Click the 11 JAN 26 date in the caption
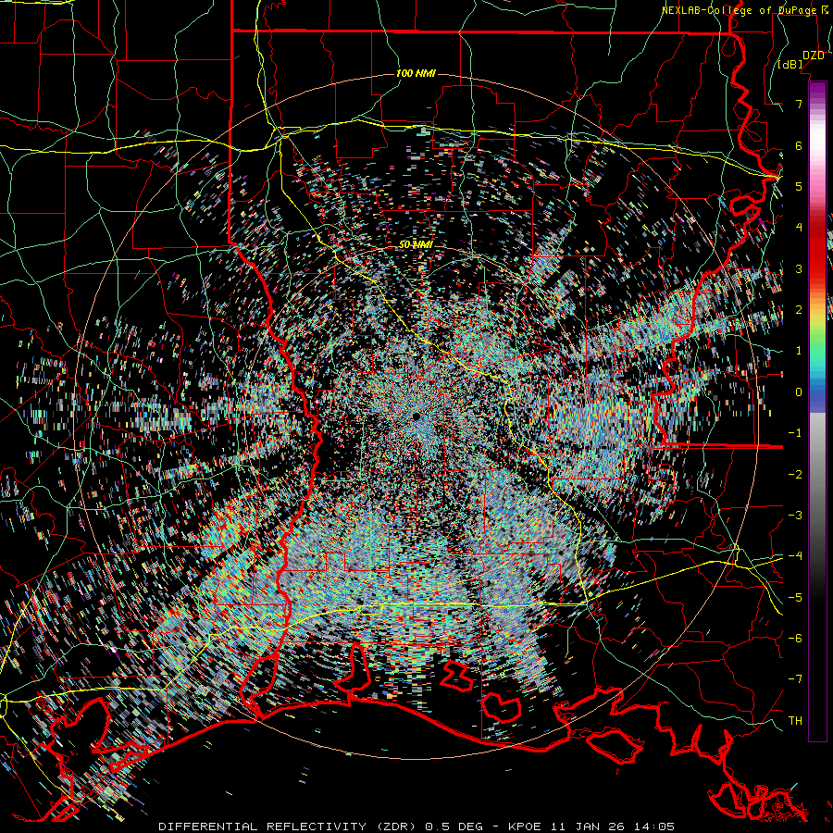 click(x=587, y=827)
